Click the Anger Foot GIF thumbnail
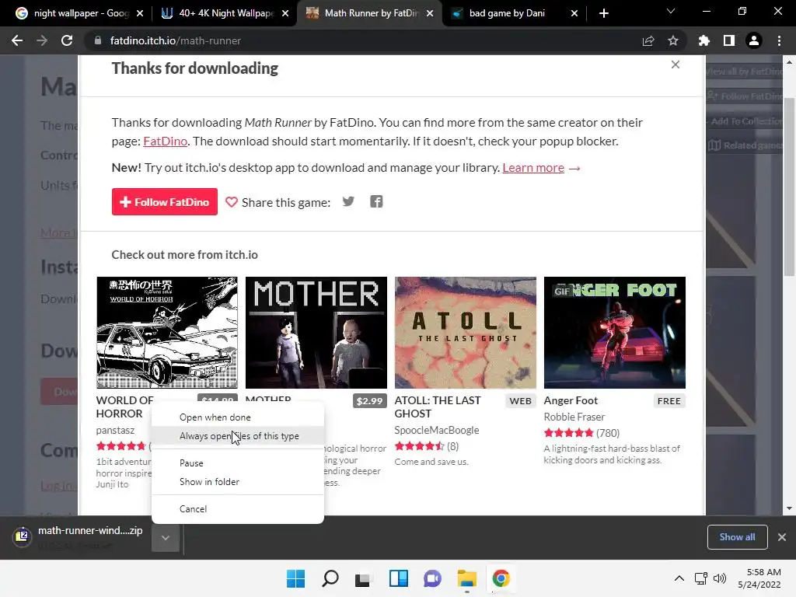This screenshot has width=796, height=597. coord(615,333)
